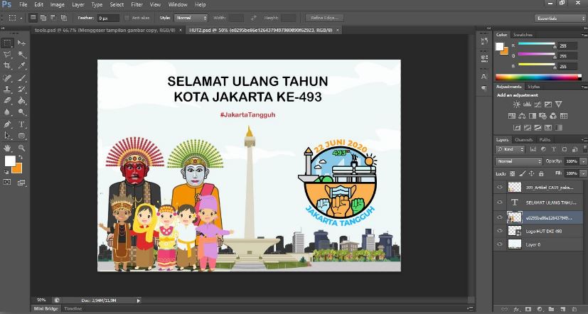Delete layer using trash icon

pos(574,310)
